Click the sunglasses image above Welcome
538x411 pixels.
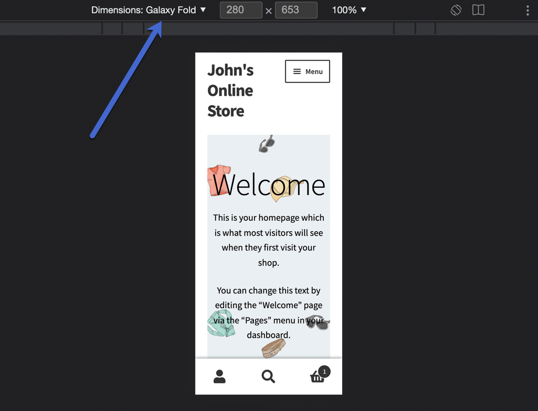tap(267, 144)
